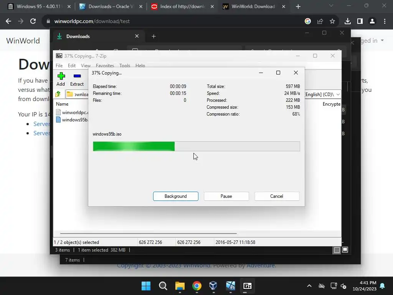This screenshot has height=295, width=393.
Task: Open Chrome from the taskbar
Action: click(197, 286)
